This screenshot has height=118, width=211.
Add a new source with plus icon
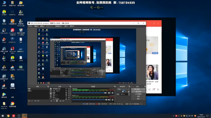[x=51, y=101]
